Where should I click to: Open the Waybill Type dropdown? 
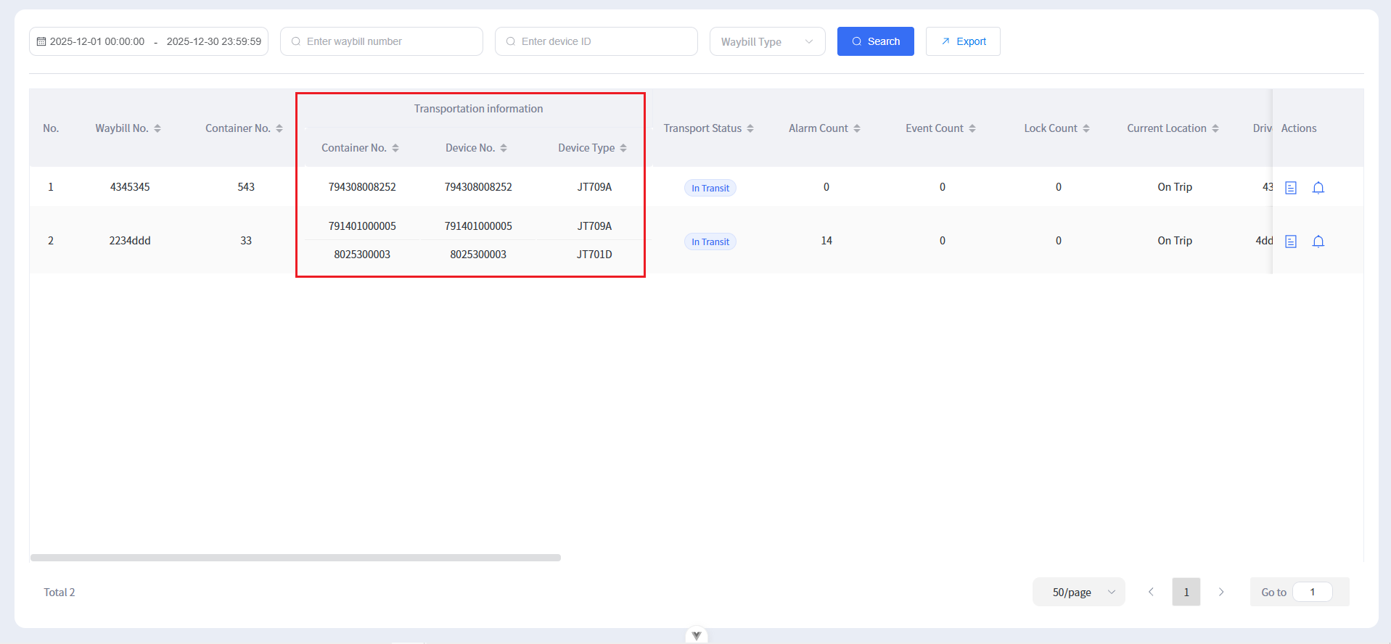(767, 41)
